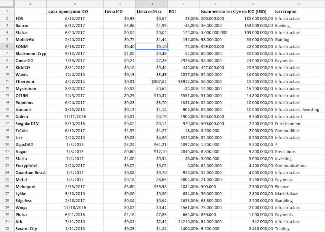Screen dimensions: 325x232
Task: Click the Melonport 'Finance' category cell
Action: tap(299, 186)
